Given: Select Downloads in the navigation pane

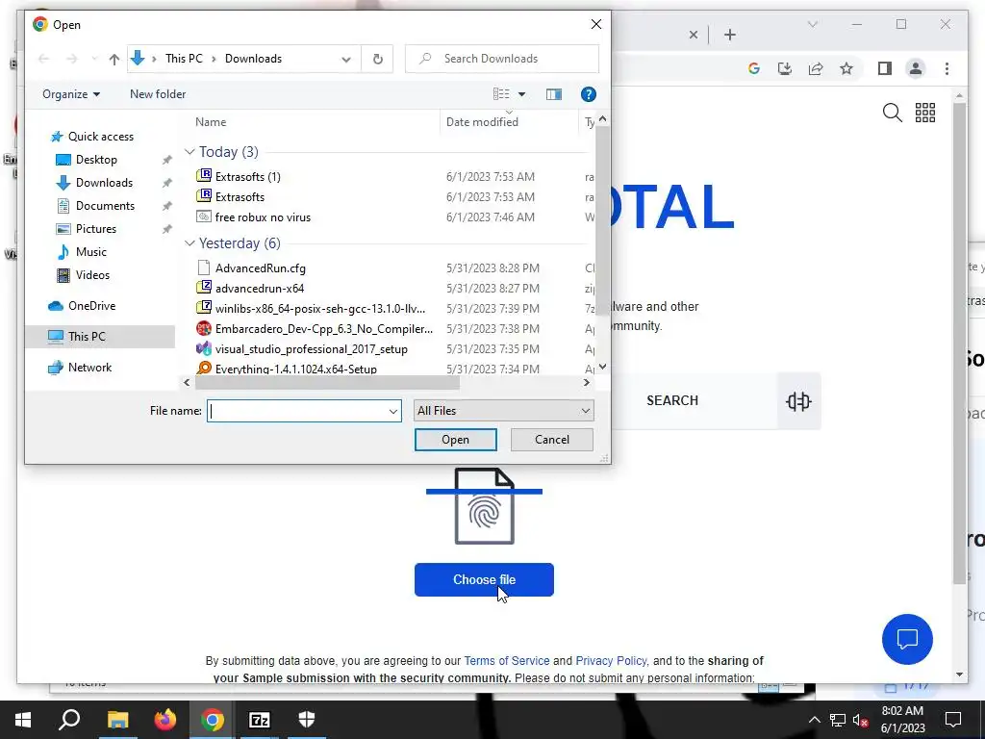Looking at the screenshot, I should coord(104,183).
